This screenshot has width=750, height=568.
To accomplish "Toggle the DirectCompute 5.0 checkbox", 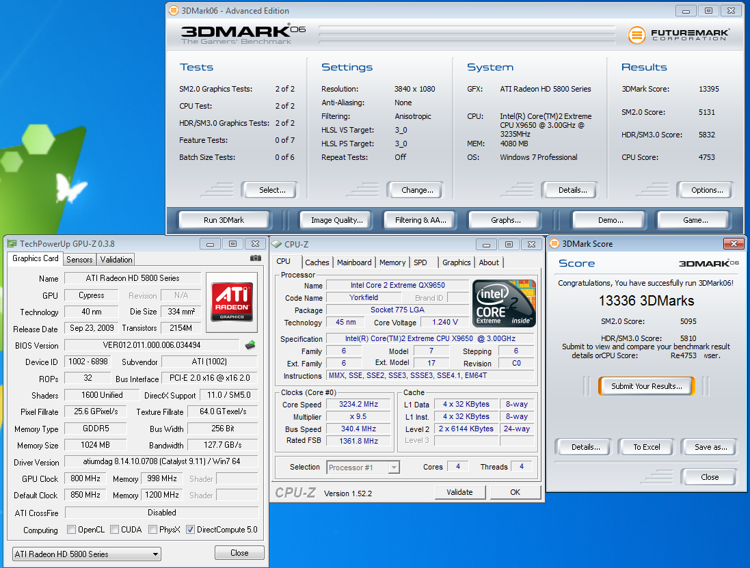I will coord(190,529).
